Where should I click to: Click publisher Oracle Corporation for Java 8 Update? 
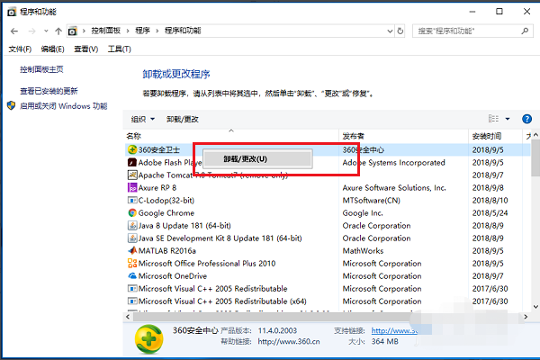coord(376,226)
